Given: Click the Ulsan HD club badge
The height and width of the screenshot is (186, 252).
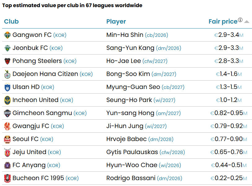Looking at the screenshot, I should tap(7, 87).
